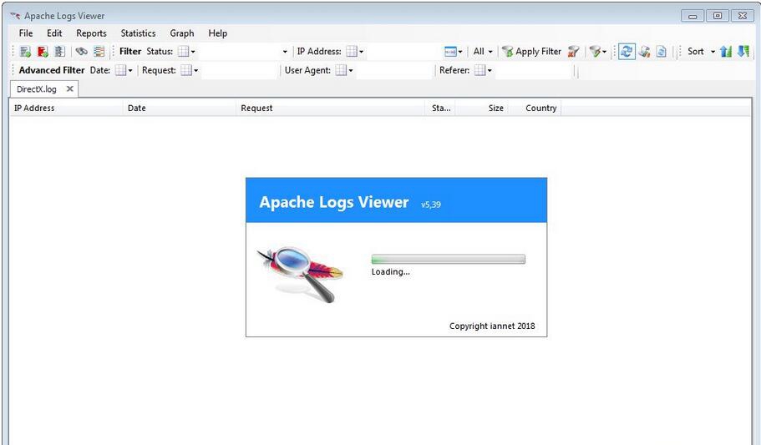Viewport: 761px width, 445px height.
Task: Click the IP range icon
Action: [450, 52]
